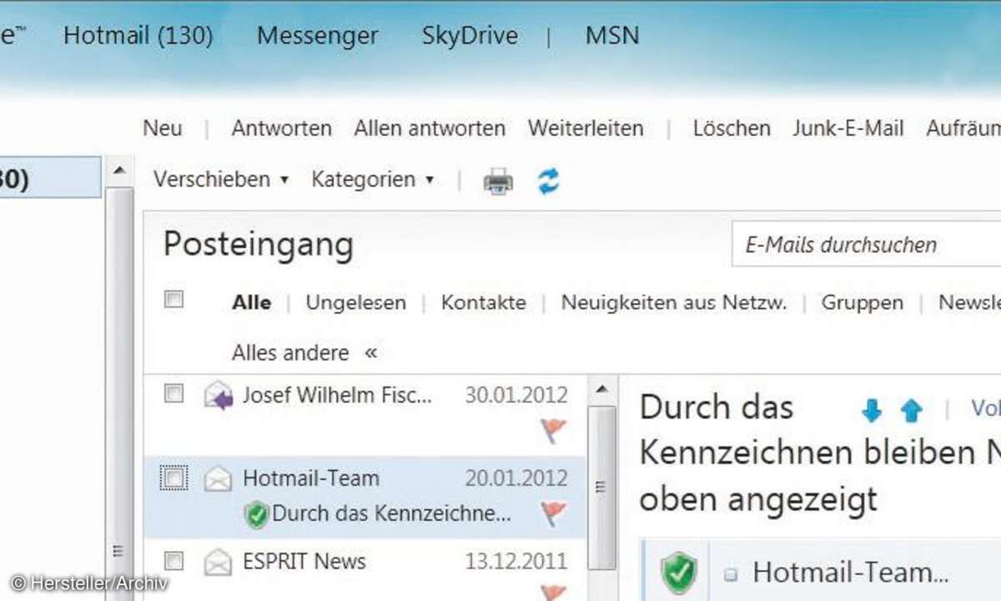Click the message list scrollbar grip
The image size is (1001, 601).
click(x=601, y=487)
